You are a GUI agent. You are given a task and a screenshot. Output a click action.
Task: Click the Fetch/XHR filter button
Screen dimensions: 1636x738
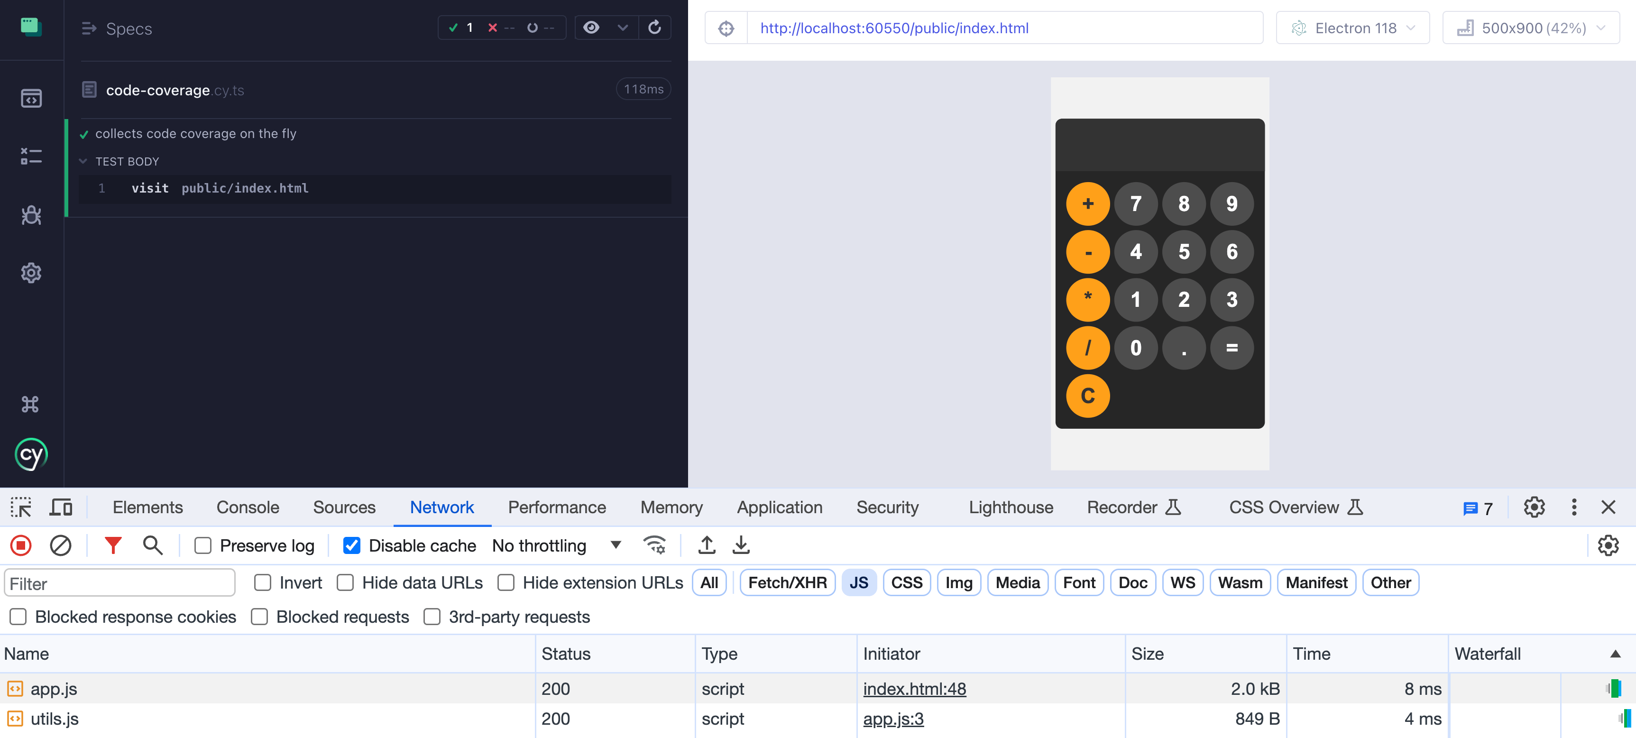click(x=789, y=582)
